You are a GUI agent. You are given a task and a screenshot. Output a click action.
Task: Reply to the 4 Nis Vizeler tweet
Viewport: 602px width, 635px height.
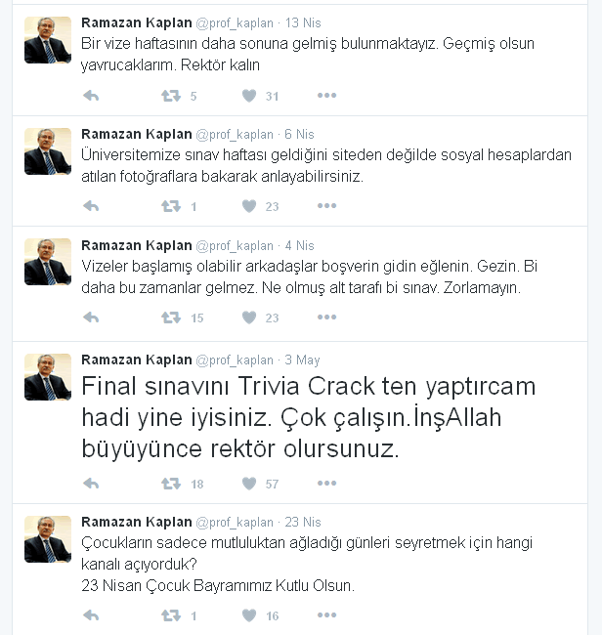pos(91,317)
